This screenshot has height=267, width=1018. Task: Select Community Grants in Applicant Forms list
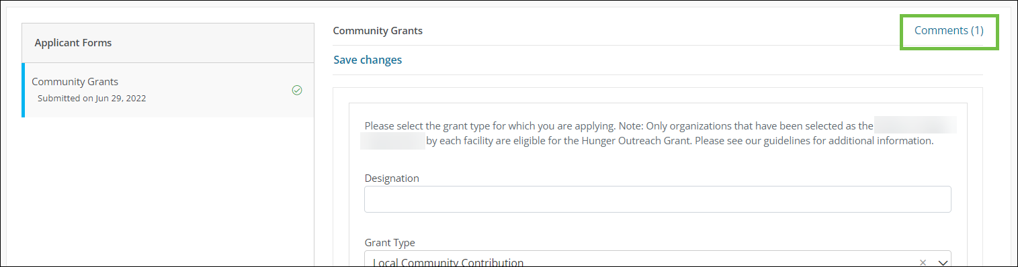click(x=168, y=90)
